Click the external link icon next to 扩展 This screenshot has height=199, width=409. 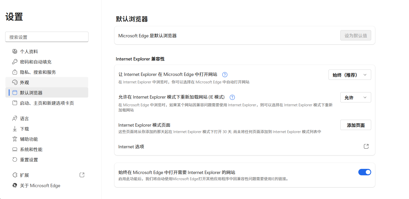(82, 175)
